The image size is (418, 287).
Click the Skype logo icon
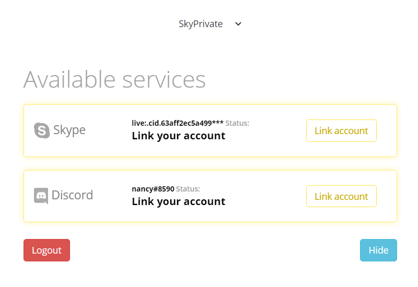[x=42, y=130]
